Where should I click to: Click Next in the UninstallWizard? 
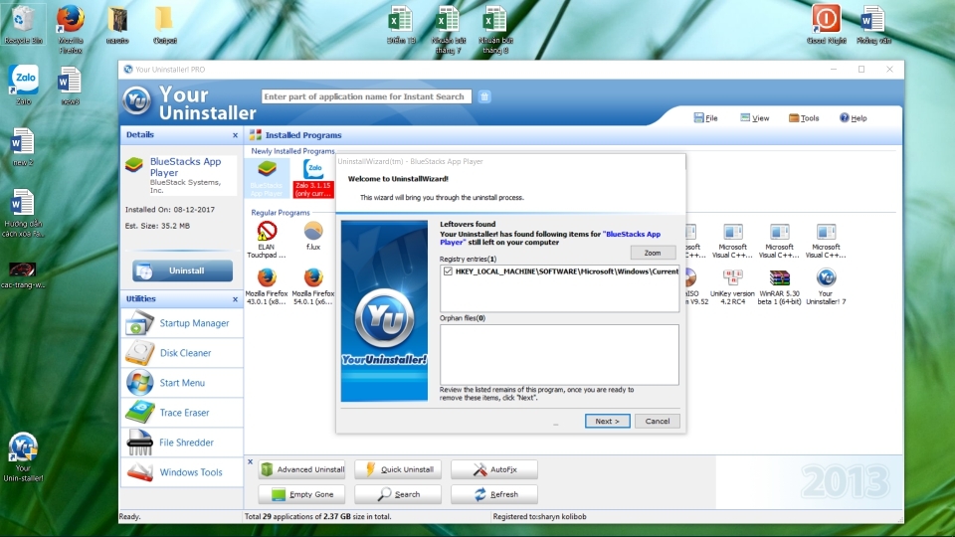pyautogui.click(x=607, y=421)
